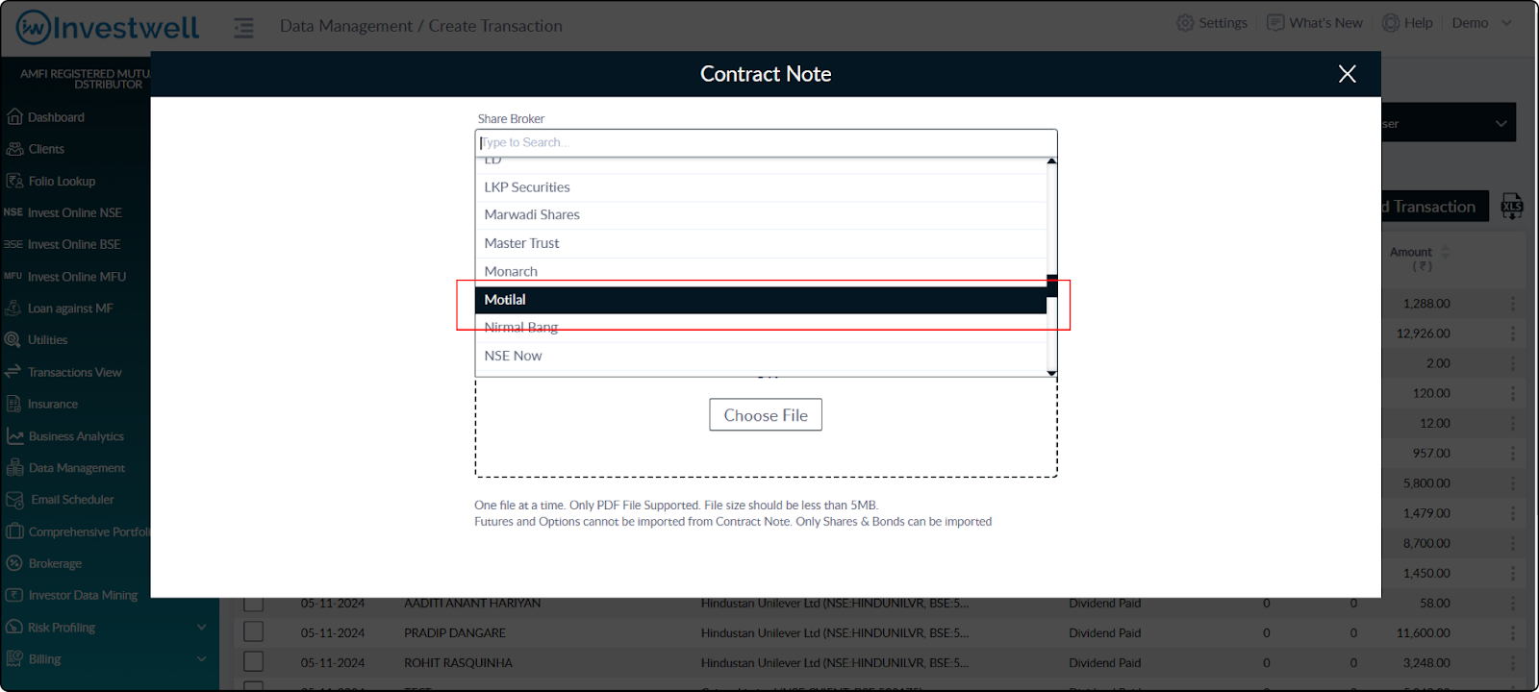Click the Share Broker search field
Screen dimensions: 1539x692
[x=767, y=142]
